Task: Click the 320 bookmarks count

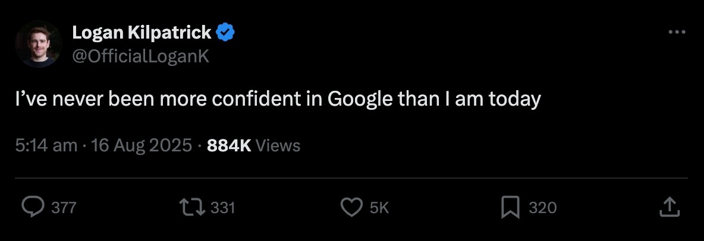Action: pyautogui.click(x=542, y=208)
